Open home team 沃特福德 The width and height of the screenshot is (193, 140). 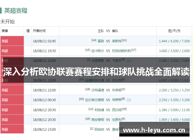98,90
